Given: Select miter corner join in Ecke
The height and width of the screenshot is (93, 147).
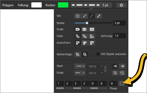Looking at the screenshot, I should pyautogui.click(x=92, y=36).
